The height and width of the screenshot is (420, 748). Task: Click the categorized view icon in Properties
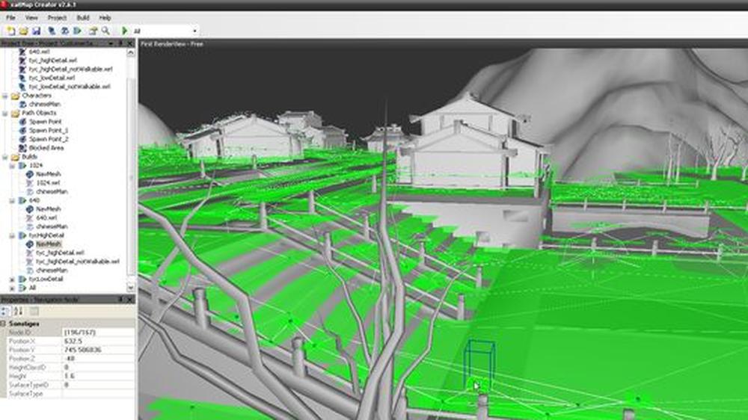5,312
